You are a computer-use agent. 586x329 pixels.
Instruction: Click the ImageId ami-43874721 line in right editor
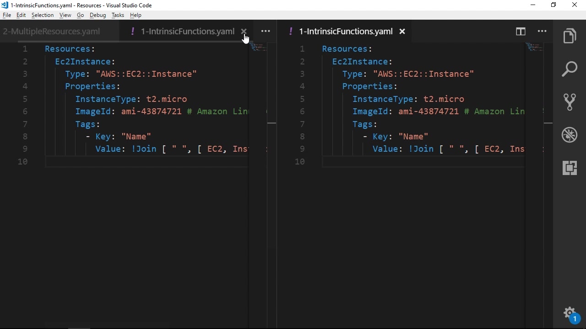coord(439,111)
